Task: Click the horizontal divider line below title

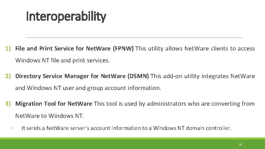Action: [134, 38]
